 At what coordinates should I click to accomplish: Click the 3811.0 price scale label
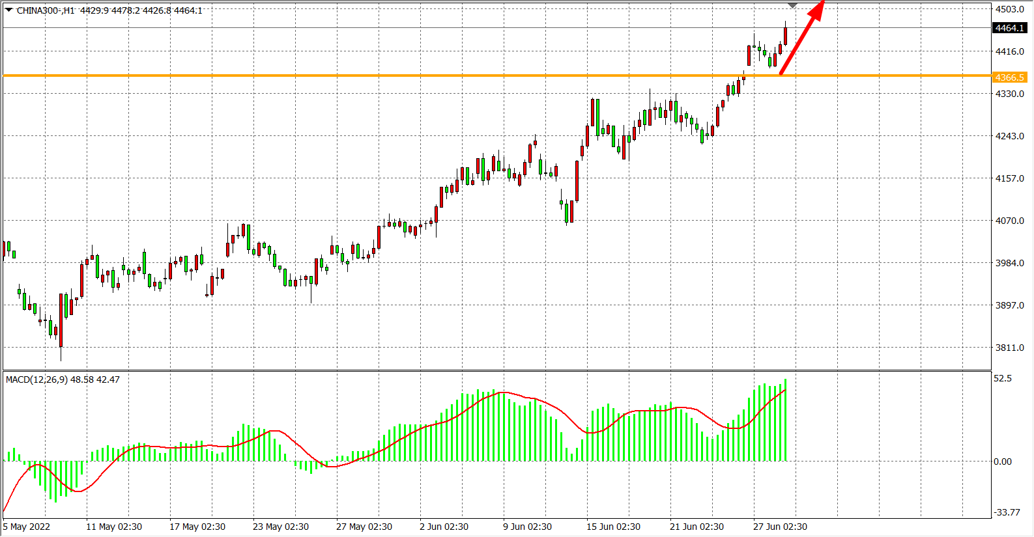(1009, 348)
